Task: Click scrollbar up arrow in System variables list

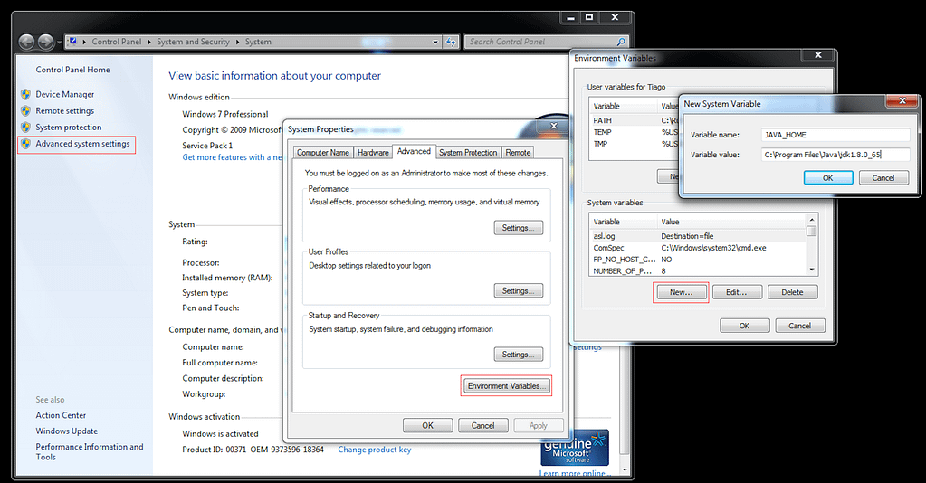Action: point(812,221)
